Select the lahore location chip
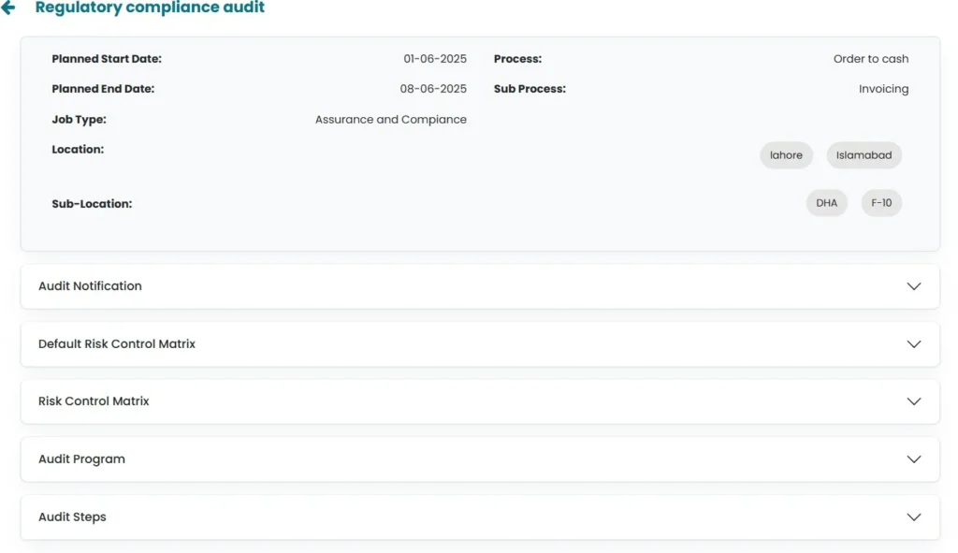 [x=786, y=155]
